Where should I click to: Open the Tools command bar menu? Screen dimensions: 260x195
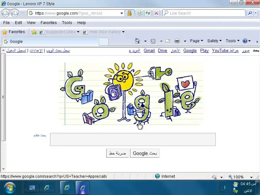(232, 41)
